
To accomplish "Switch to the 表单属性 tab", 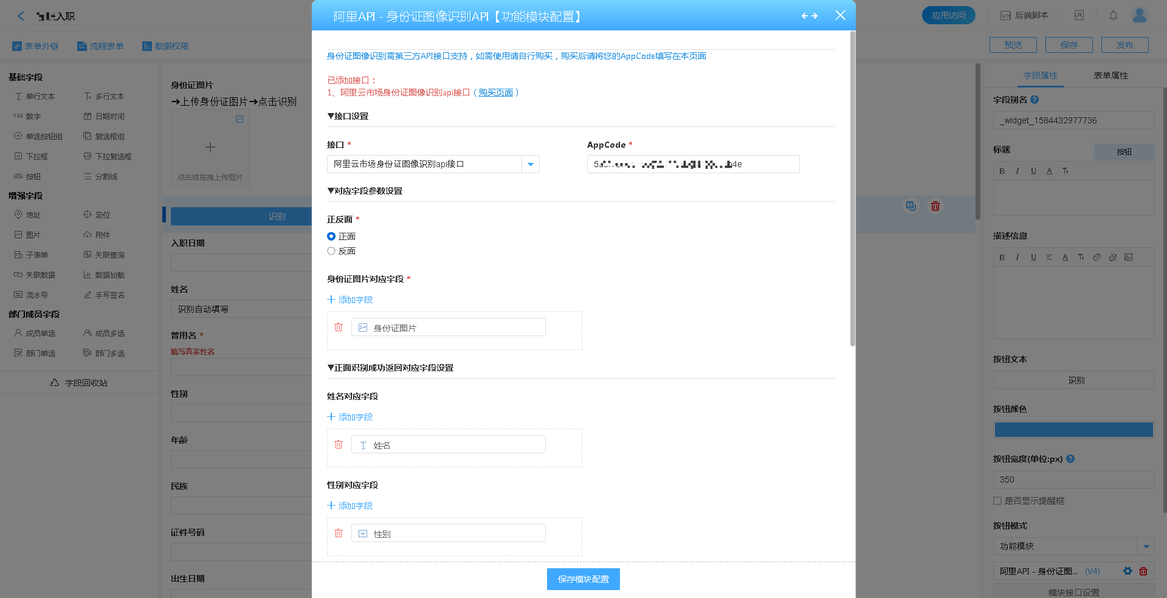I will [1110, 75].
